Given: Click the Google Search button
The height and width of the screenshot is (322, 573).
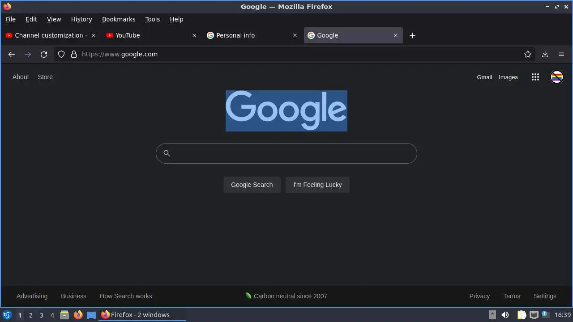Looking at the screenshot, I should point(252,185).
